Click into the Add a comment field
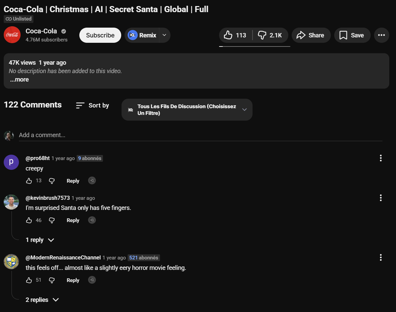This screenshot has width=396, height=312. [x=201, y=135]
